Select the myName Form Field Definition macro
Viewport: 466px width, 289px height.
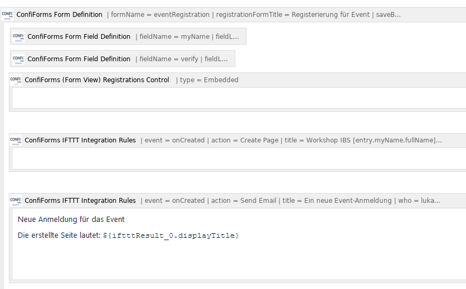click(x=128, y=36)
